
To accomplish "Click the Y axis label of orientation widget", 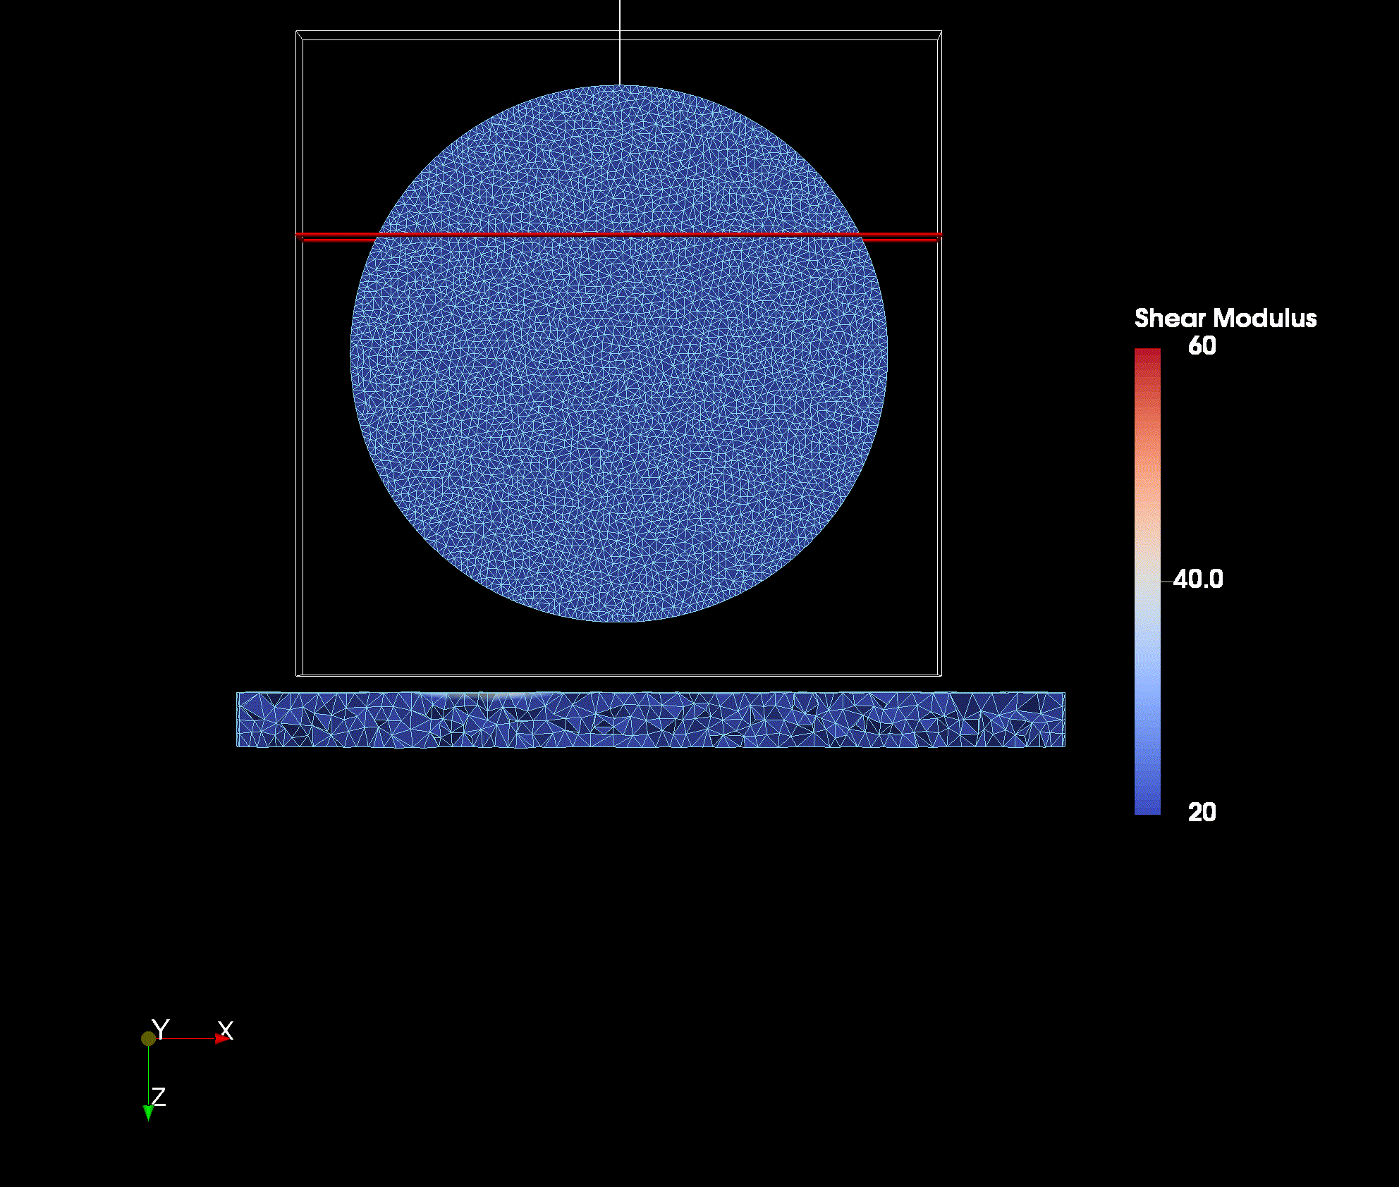I will [161, 1030].
